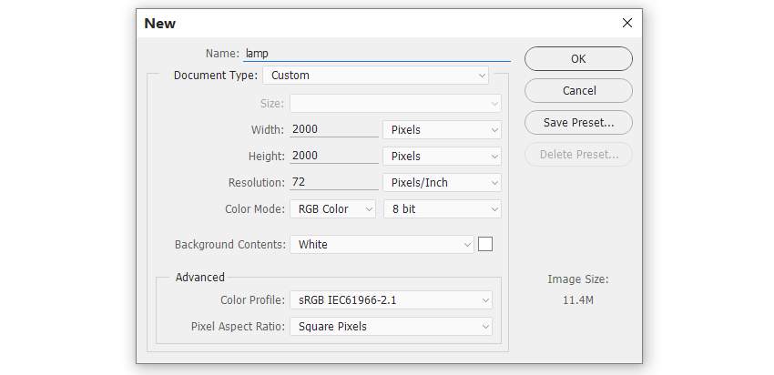The height and width of the screenshot is (375, 774).
Task: Click the Name text field containing lamp
Action: point(377,54)
